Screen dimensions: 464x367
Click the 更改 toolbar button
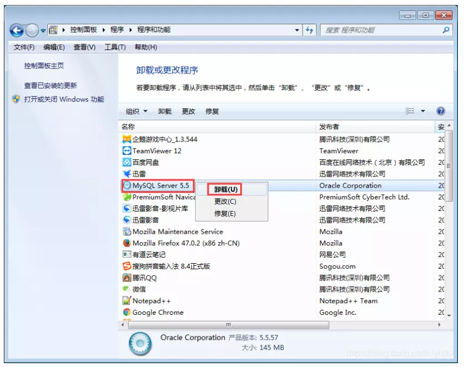188,111
